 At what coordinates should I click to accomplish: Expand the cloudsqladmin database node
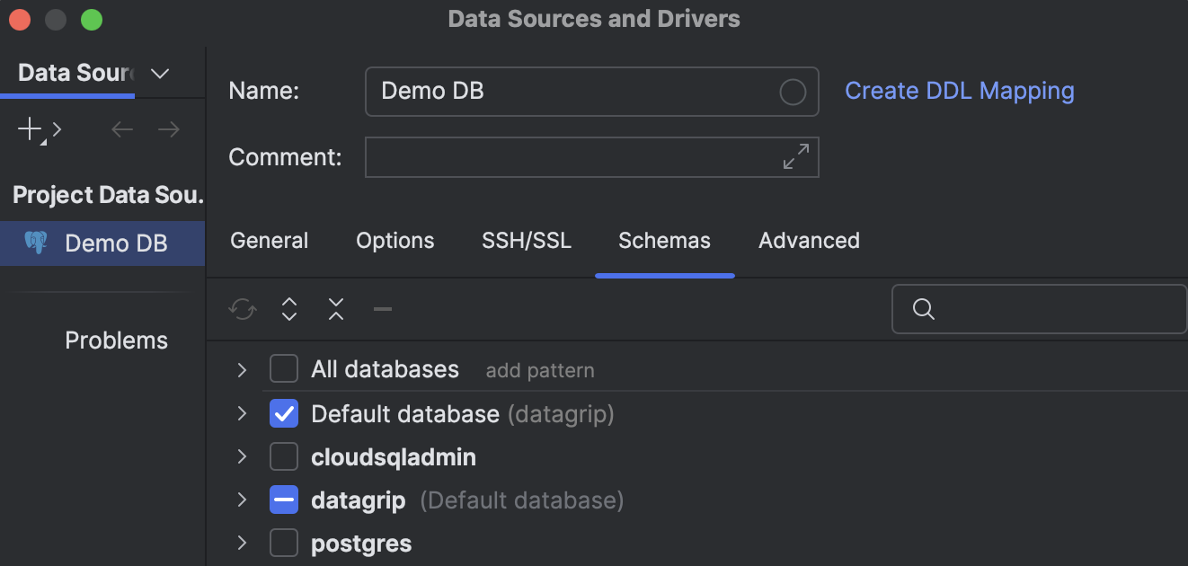[x=241, y=456]
